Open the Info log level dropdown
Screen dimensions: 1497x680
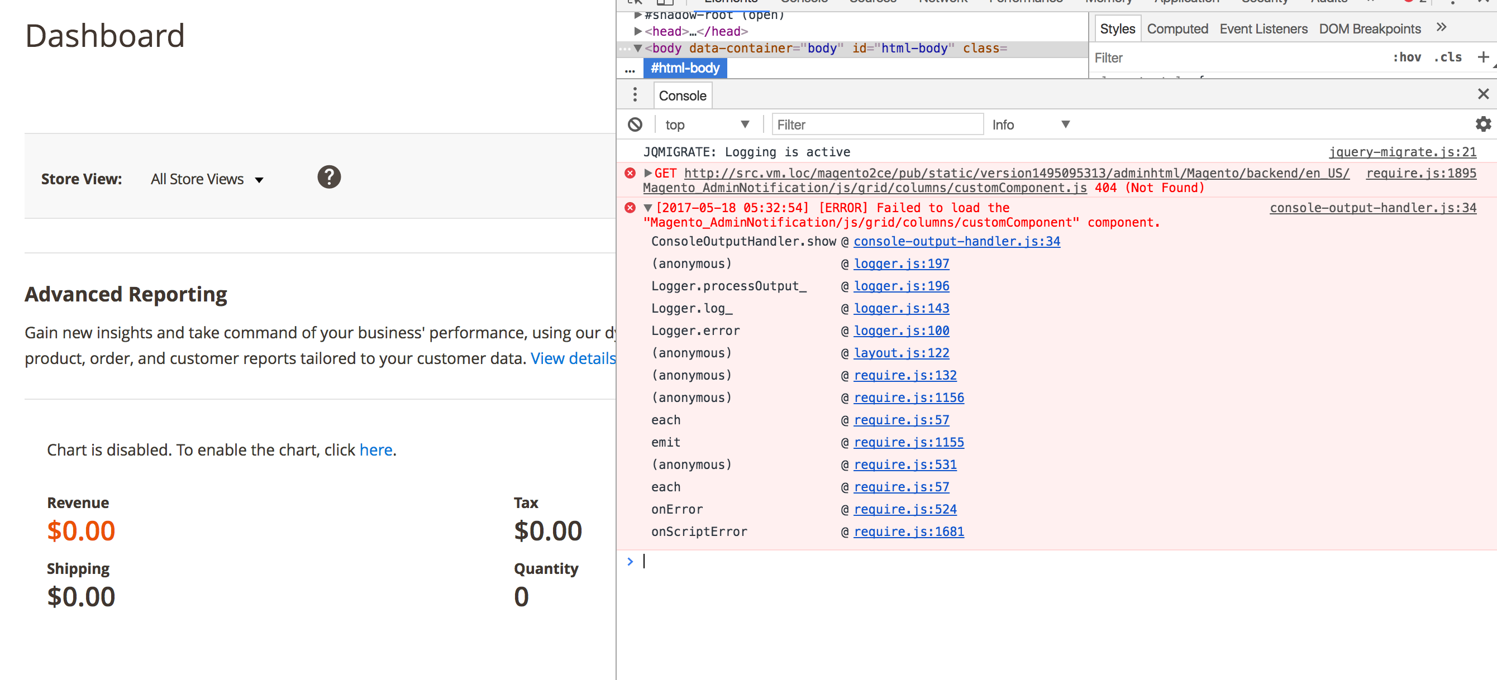point(1031,124)
